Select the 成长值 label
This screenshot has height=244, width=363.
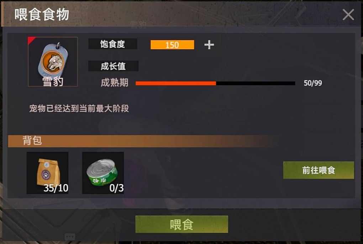pyautogui.click(x=113, y=66)
